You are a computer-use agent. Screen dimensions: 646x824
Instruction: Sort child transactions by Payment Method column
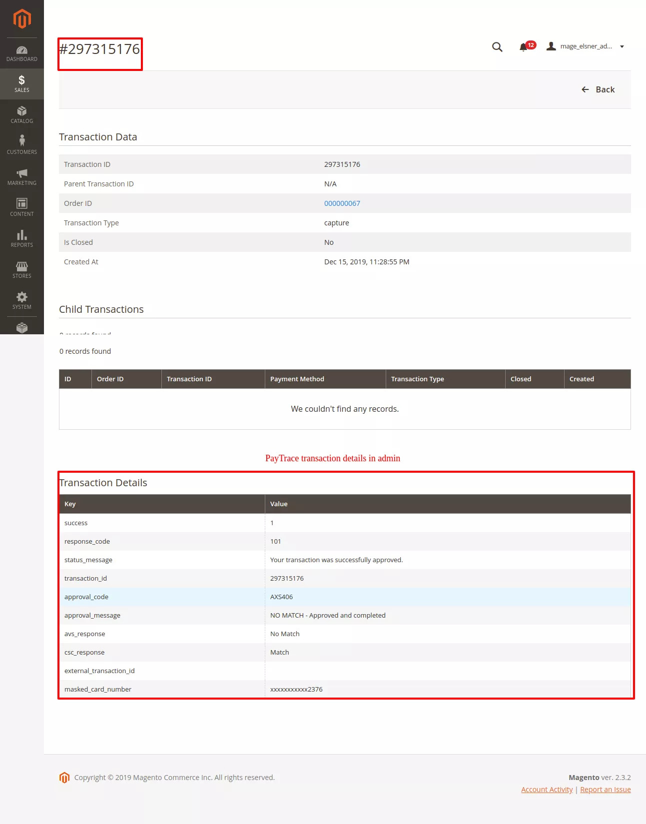297,379
